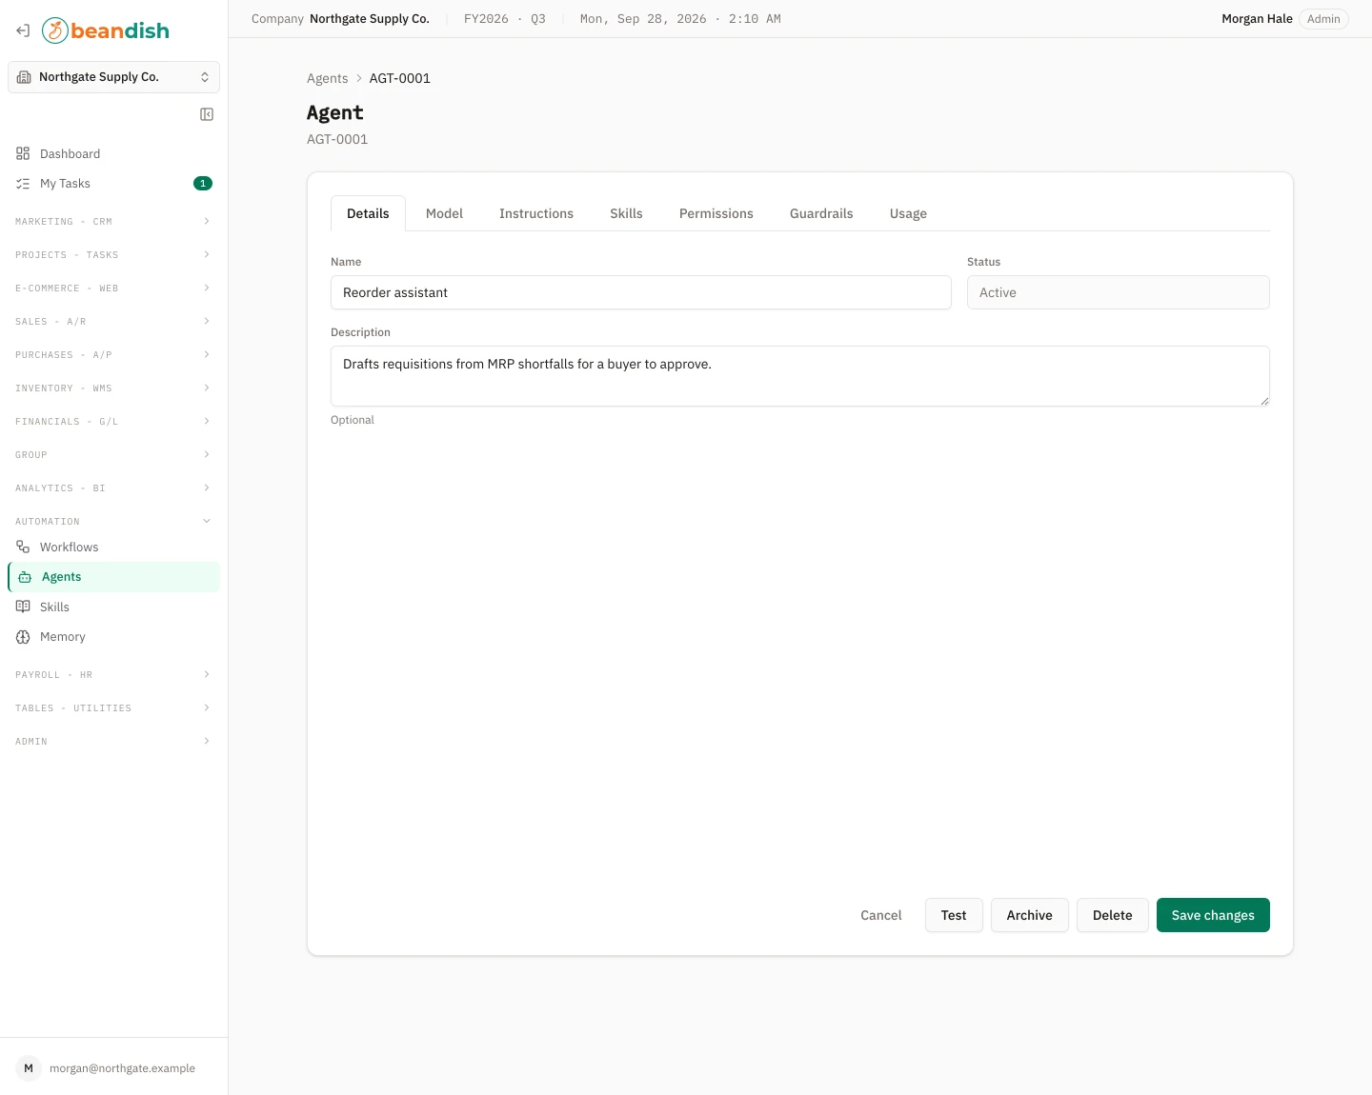Screen dimensions: 1372x1095
Task: Open the Permissions tab
Action: click(x=716, y=213)
